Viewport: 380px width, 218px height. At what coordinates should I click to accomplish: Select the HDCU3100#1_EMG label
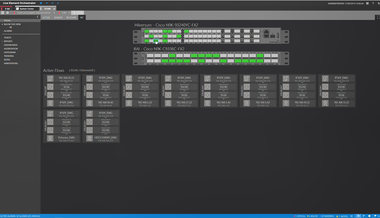point(106,138)
